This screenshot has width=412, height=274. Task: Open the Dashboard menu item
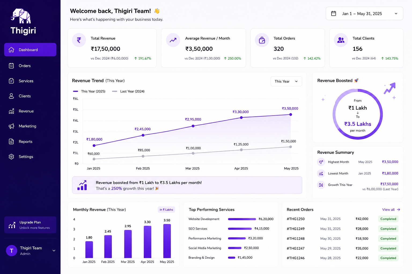coord(30,50)
